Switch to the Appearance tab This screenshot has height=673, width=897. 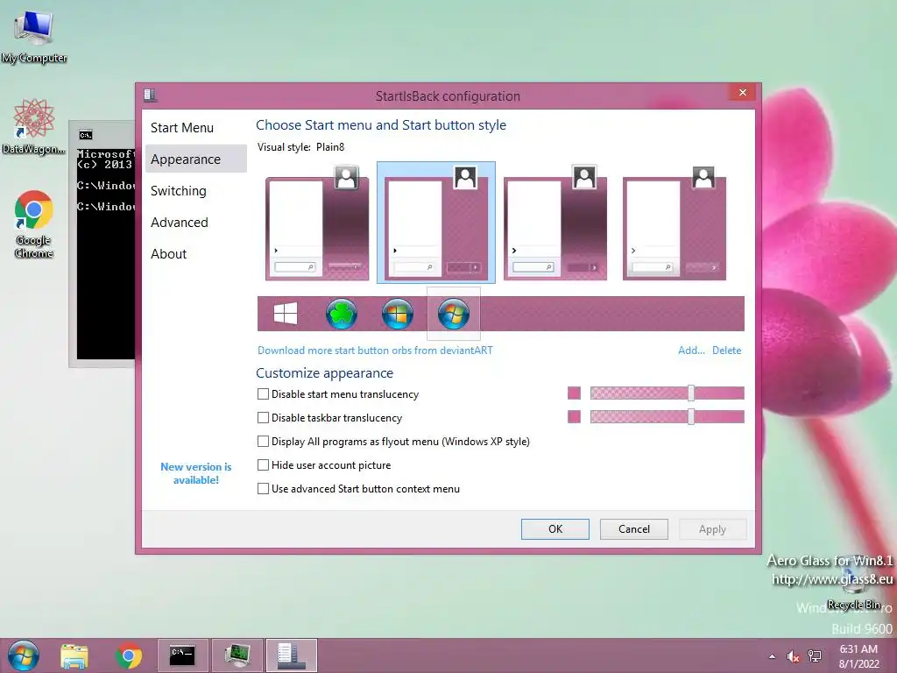pyautogui.click(x=195, y=159)
